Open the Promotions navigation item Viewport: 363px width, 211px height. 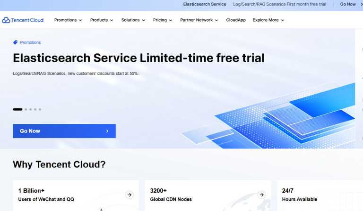click(x=66, y=20)
